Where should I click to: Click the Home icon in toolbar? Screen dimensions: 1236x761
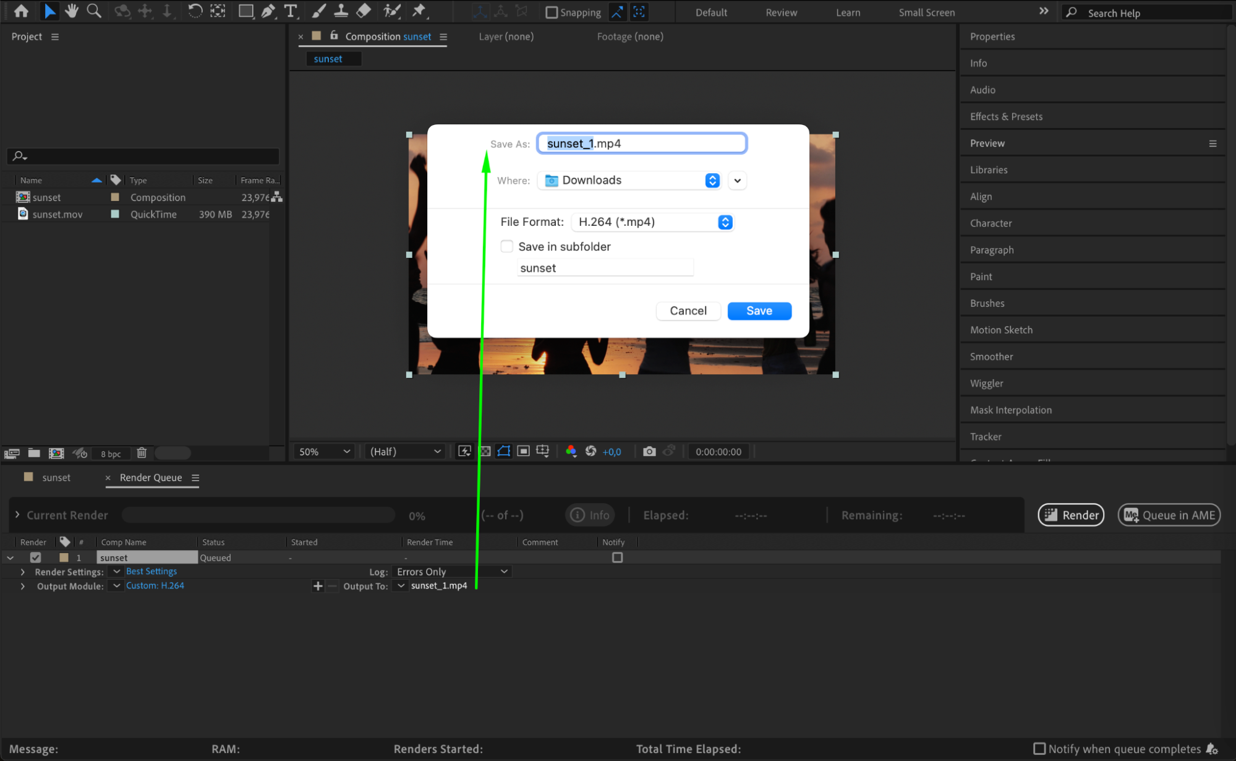click(x=21, y=11)
